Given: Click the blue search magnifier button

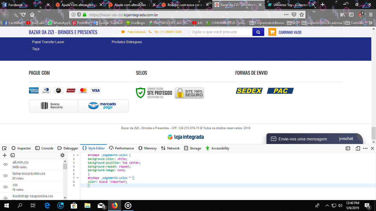Looking at the screenshot, I should pos(258,32).
